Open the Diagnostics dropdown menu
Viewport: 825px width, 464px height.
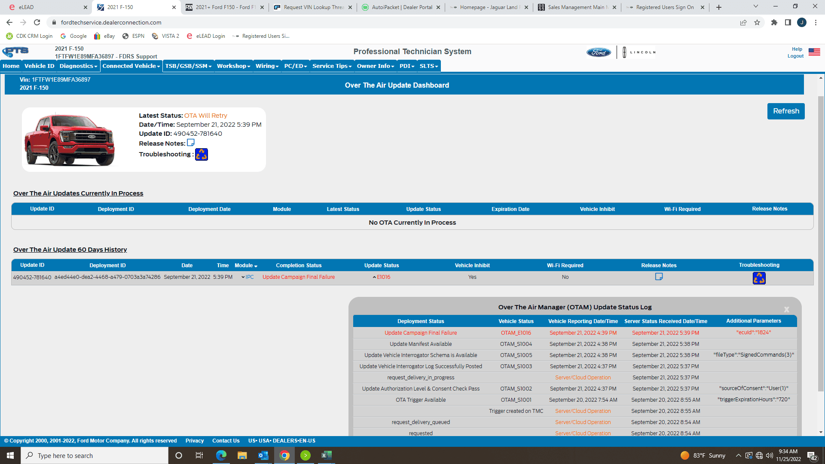click(78, 66)
